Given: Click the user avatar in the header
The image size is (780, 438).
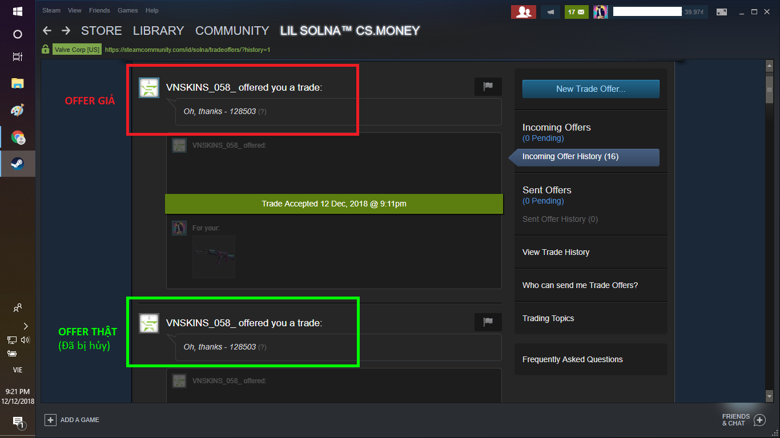Looking at the screenshot, I should 600,11.
